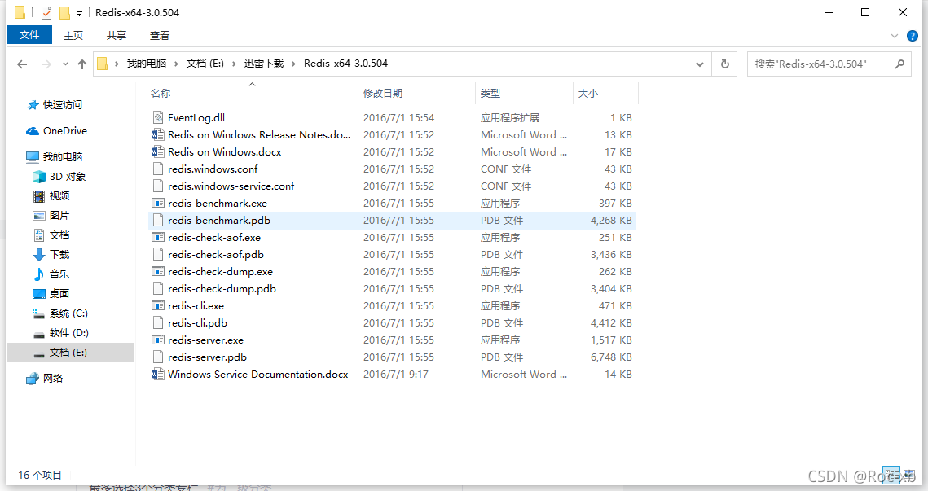The width and height of the screenshot is (928, 491).
Task: Select the redis-server.pdb file icon
Action: [x=158, y=357]
